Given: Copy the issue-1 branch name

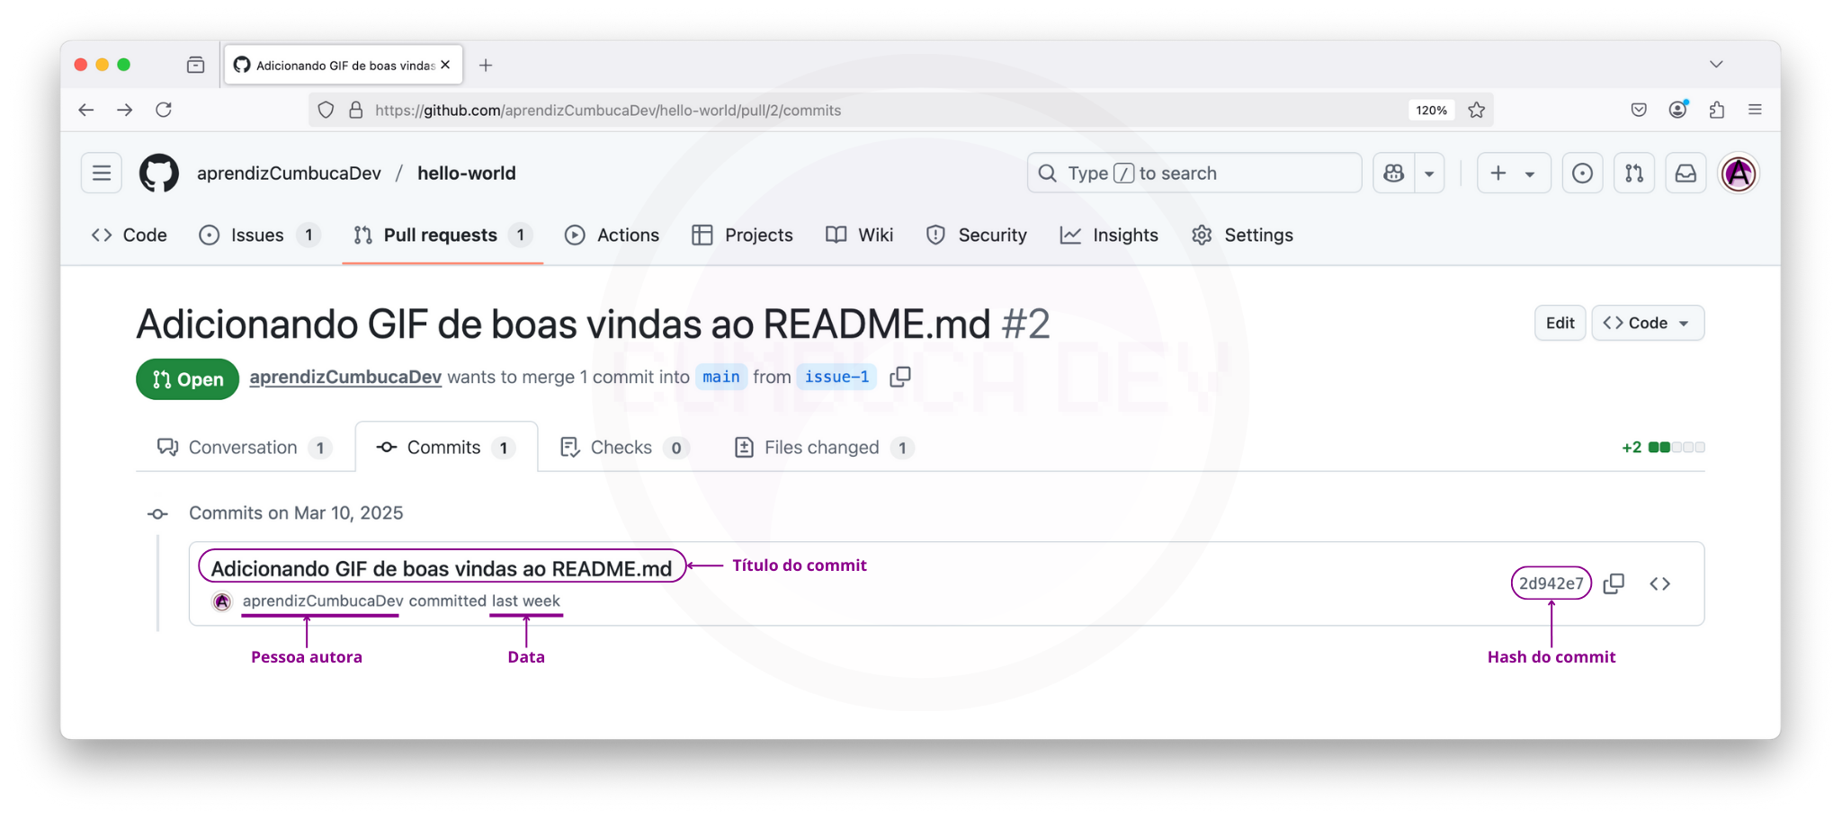Looking at the screenshot, I should click(899, 377).
